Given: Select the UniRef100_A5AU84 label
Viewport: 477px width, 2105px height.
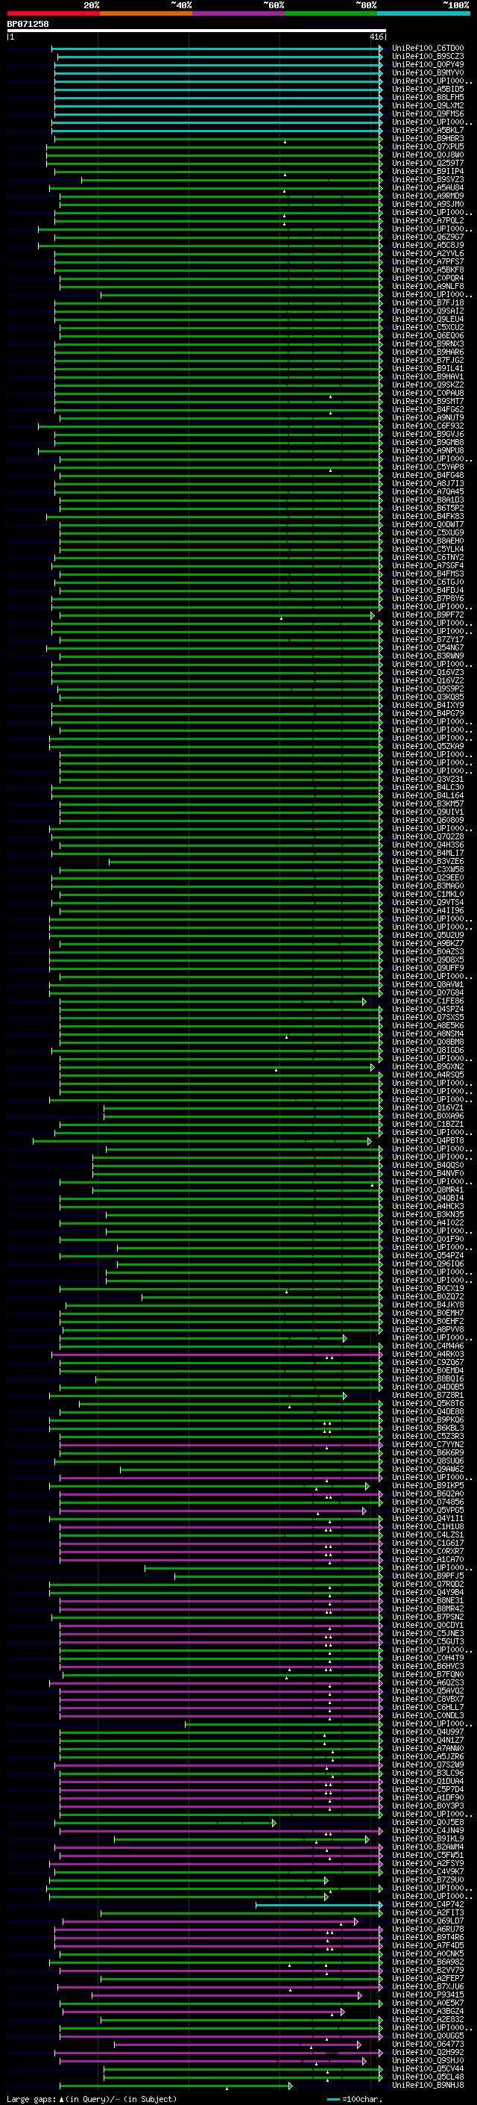Looking at the screenshot, I should tap(427, 188).
